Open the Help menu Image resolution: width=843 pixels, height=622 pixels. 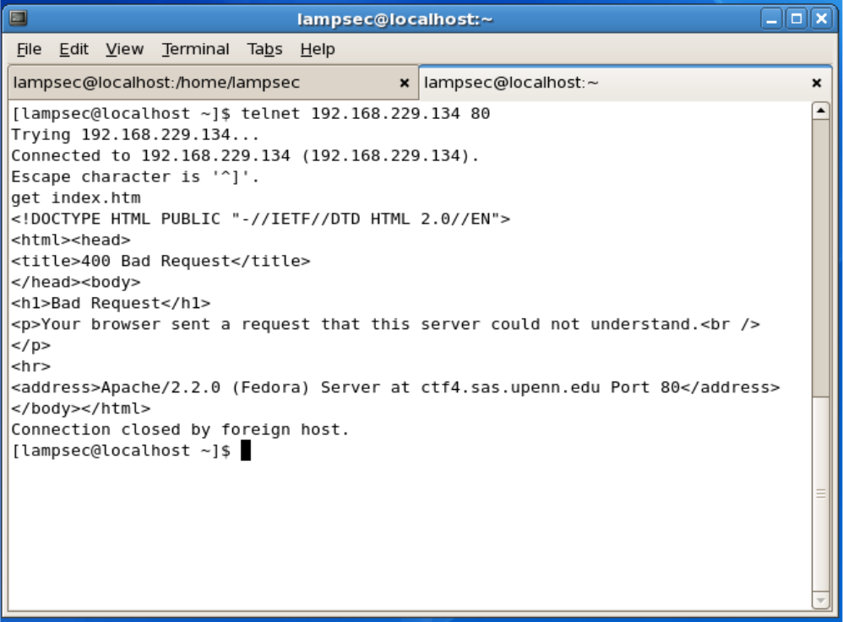pyautogui.click(x=317, y=50)
